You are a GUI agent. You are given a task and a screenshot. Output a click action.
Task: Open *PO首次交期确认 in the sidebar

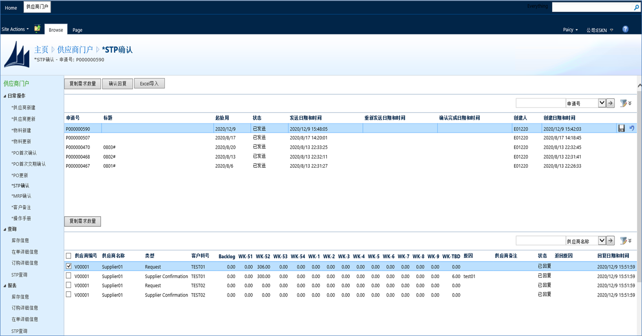pos(28,164)
